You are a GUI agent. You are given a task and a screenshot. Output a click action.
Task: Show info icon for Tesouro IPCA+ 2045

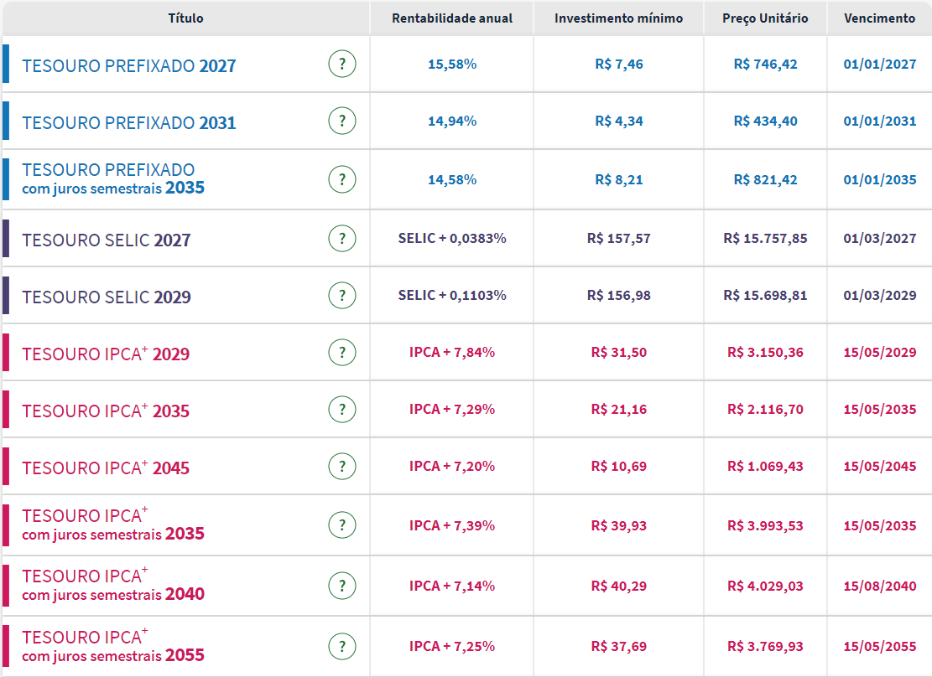click(x=341, y=466)
